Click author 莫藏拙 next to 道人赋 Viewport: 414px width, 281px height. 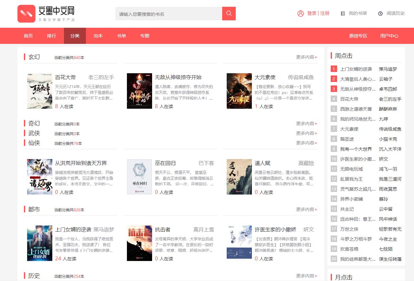tap(306, 163)
